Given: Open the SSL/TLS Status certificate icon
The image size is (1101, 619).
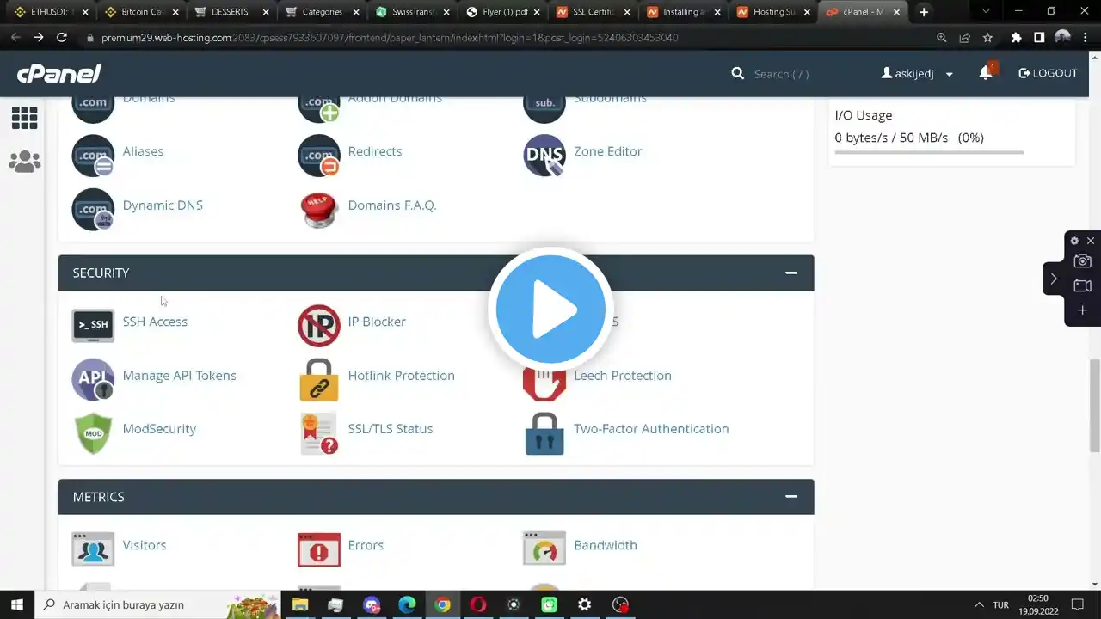Looking at the screenshot, I should coord(318,432).
